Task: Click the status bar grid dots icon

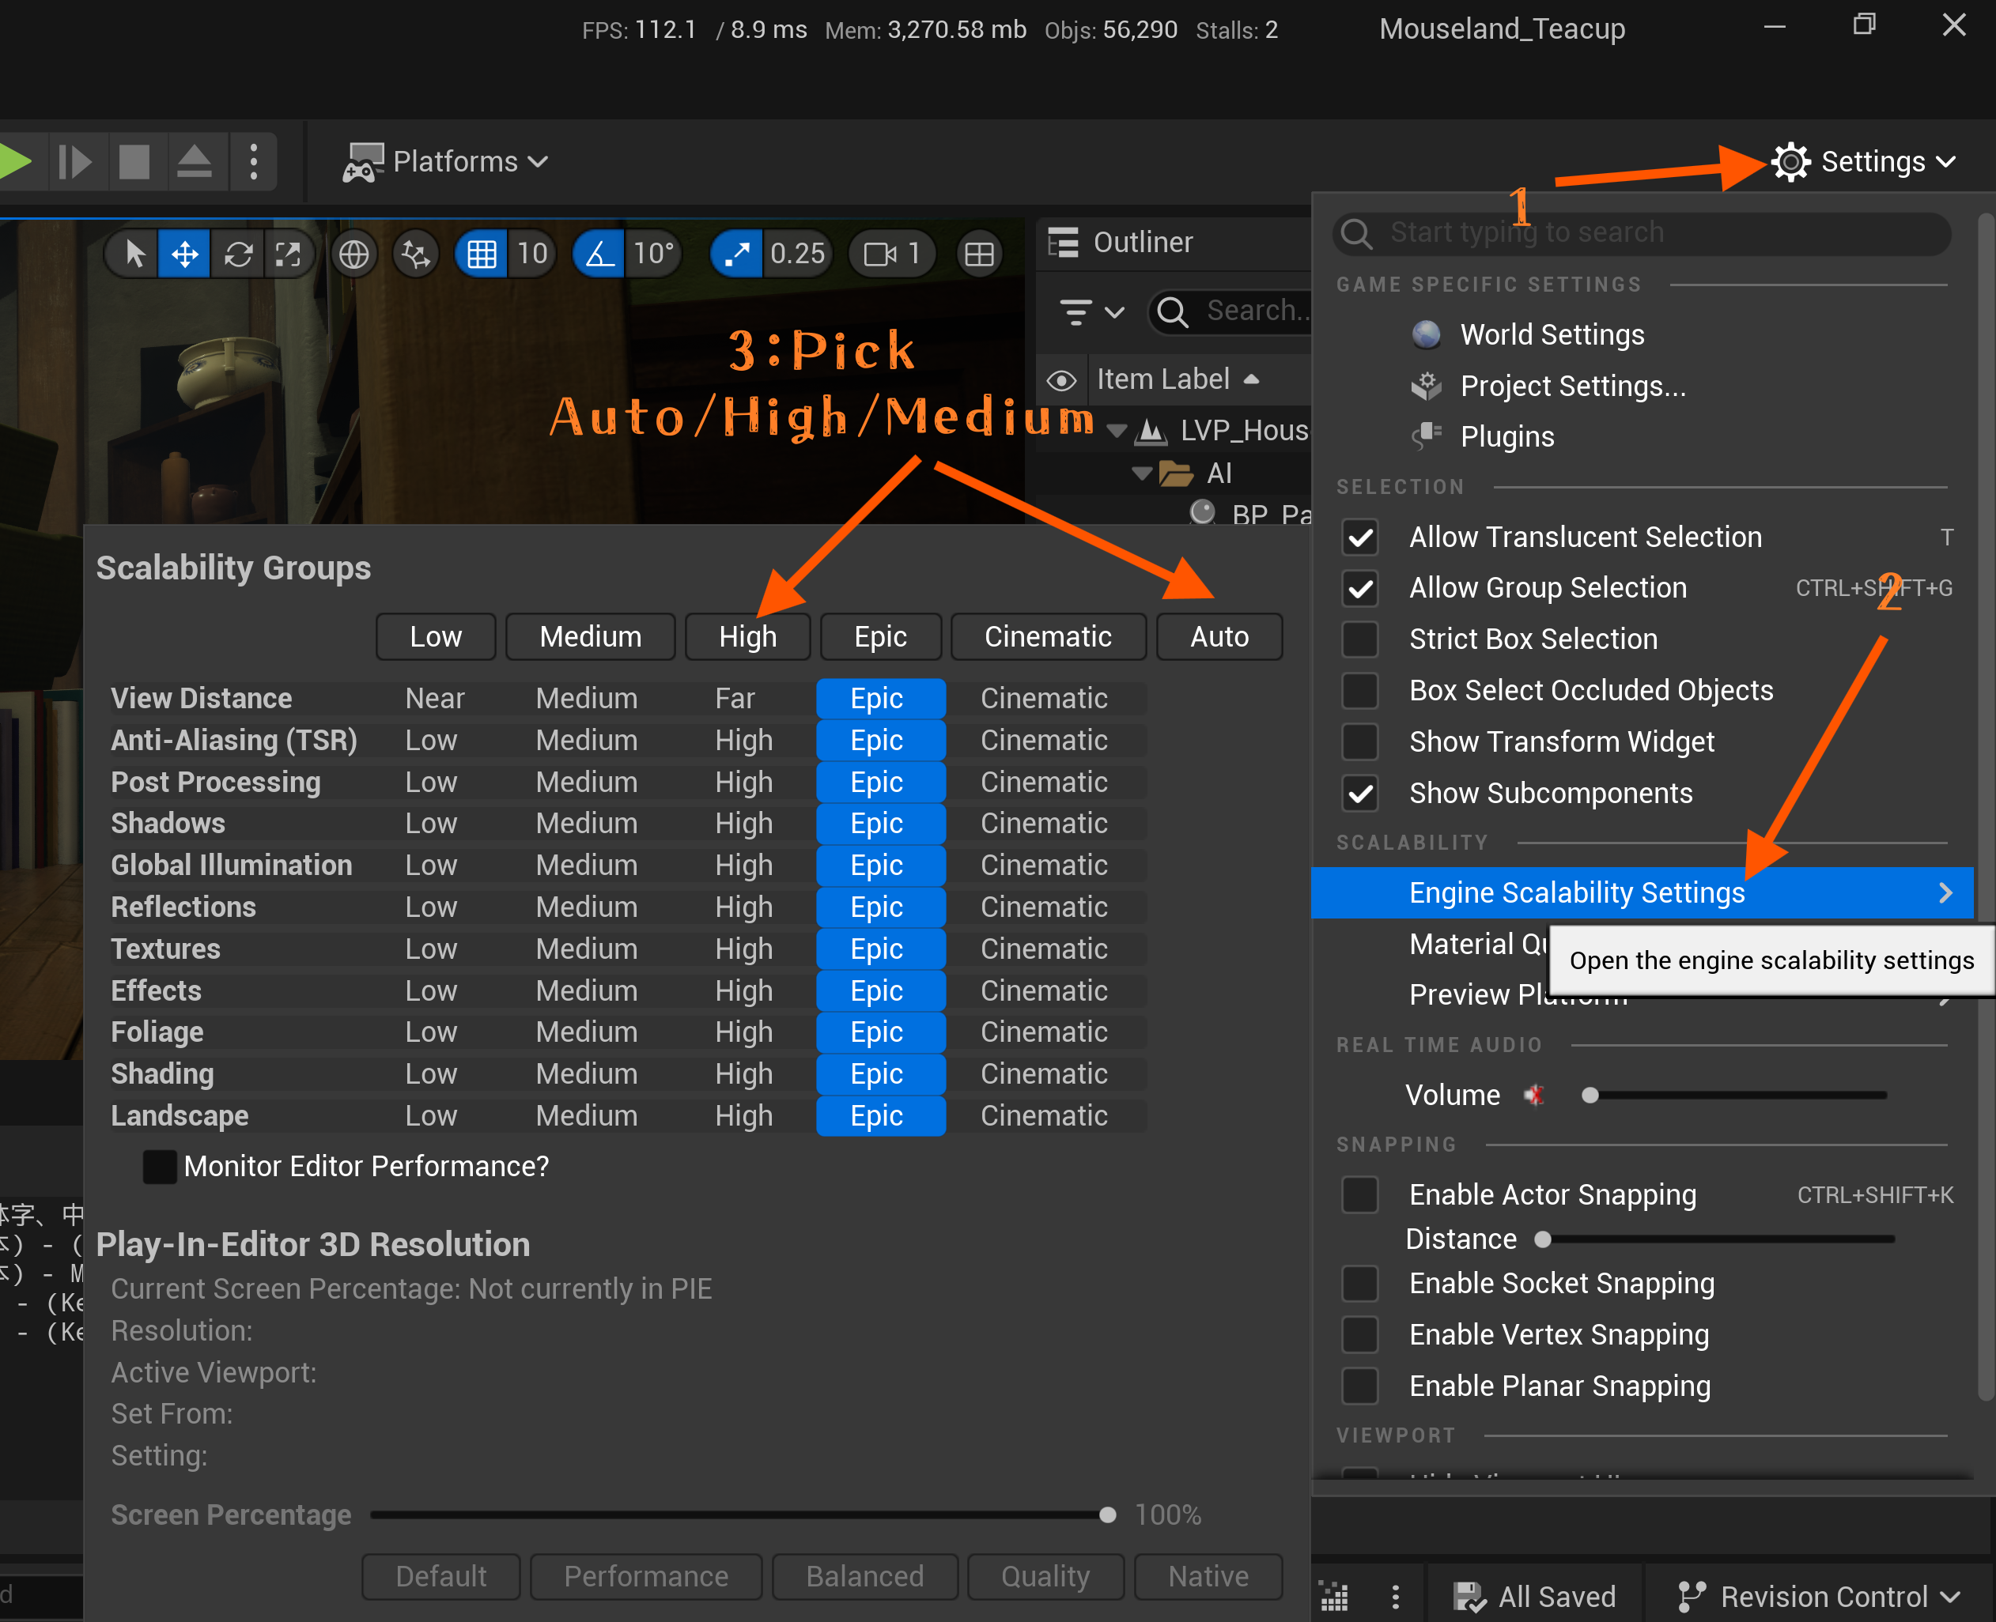Action: tap(1334, 1597)
